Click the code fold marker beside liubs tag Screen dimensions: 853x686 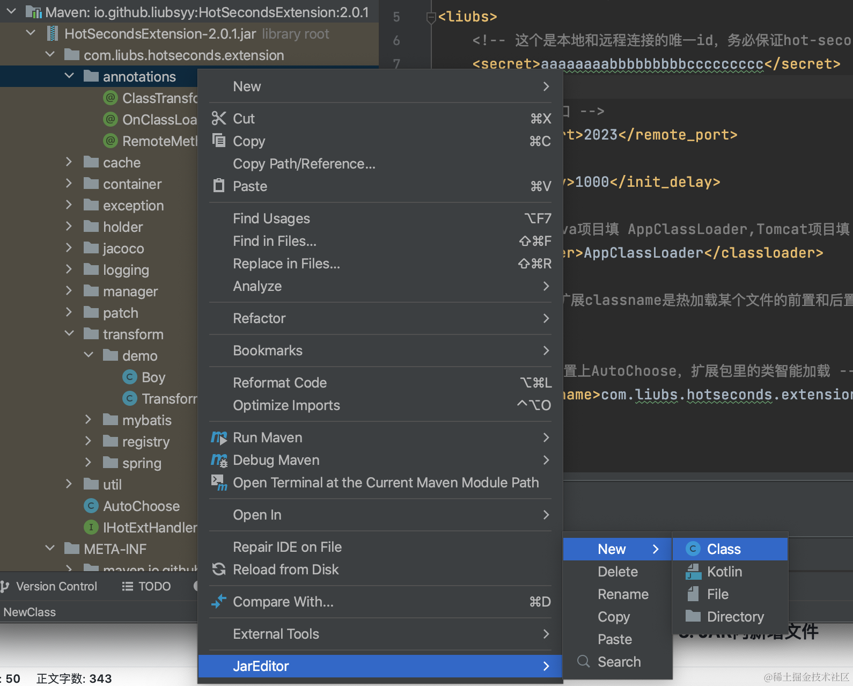[430, 18]
